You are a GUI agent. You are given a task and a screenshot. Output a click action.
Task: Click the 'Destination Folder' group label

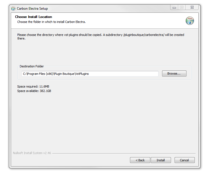(x=32, y=66)
